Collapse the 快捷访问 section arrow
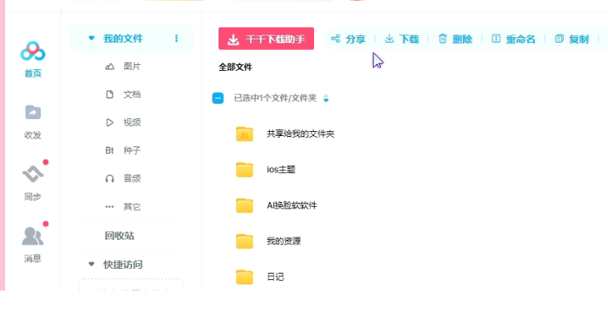 coord(92,264)
